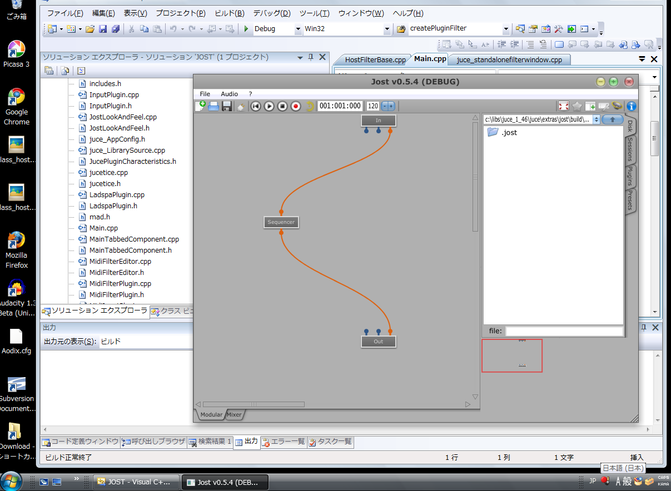Viewport: 671px width, 491px height.
Task: Toggle the loop icon beside the record button
Action: [x=310, y=106]
